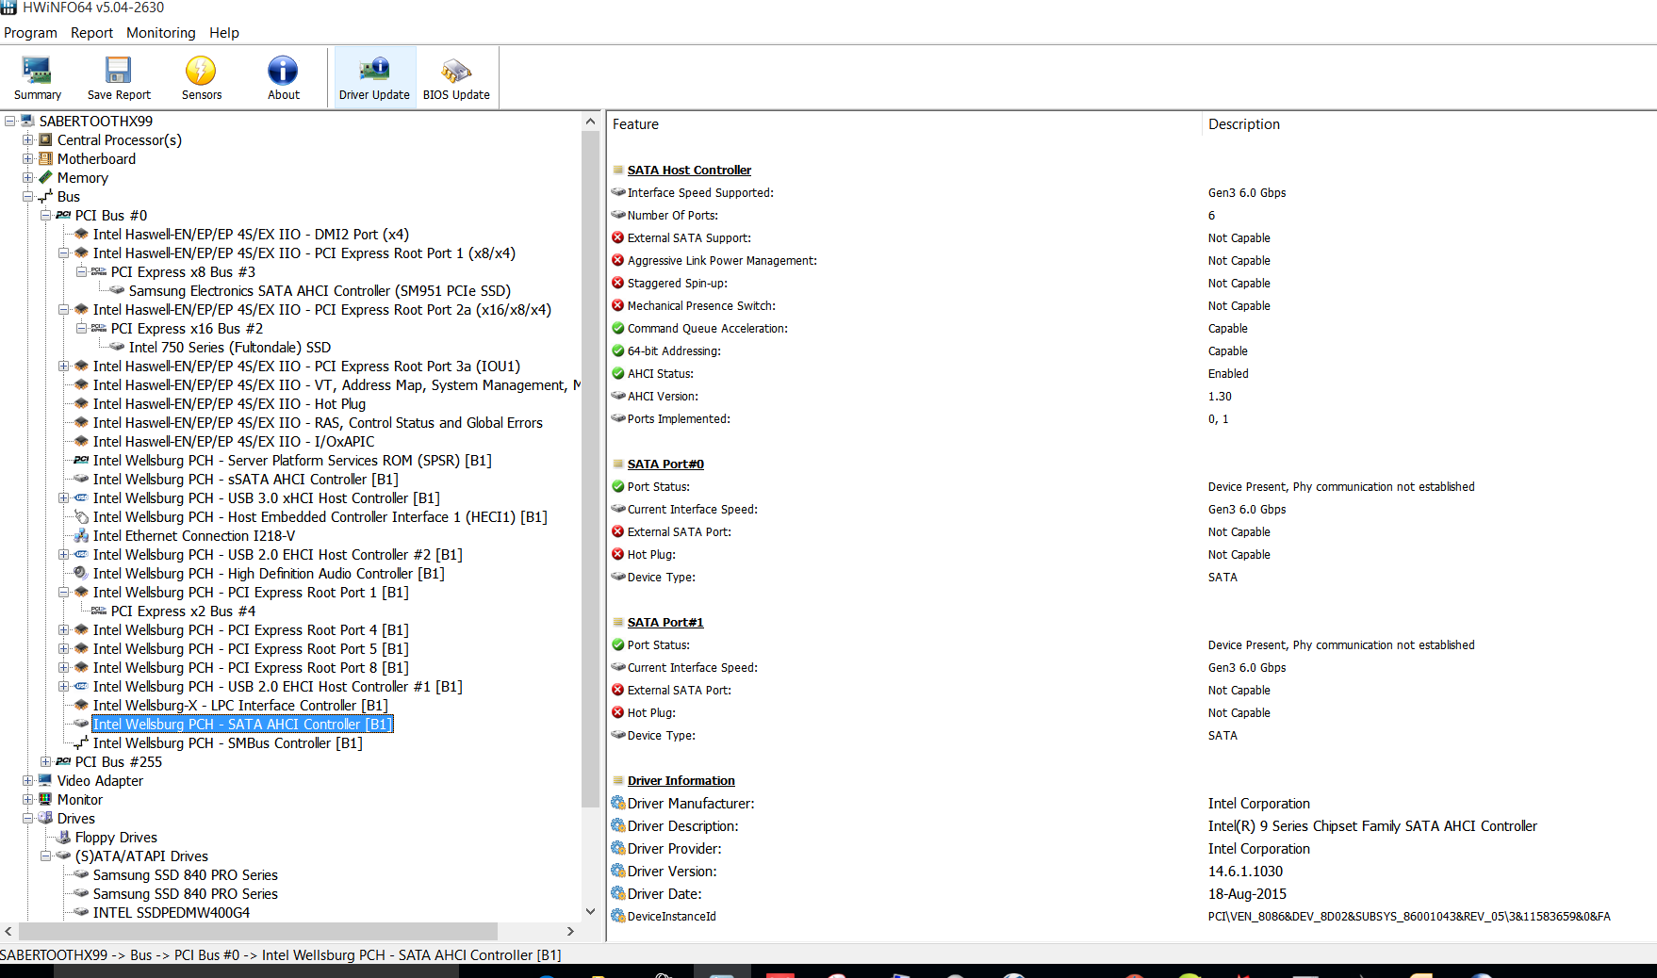Expand the Motherboard tree node
Image resolution: width=1657 pixels, height=978 pixels.
pyautogui.click(x=27, y=158)
